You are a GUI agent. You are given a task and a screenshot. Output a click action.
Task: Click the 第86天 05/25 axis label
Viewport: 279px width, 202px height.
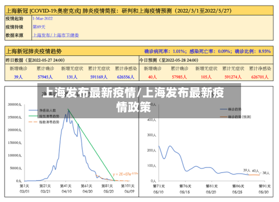[238, 189]
